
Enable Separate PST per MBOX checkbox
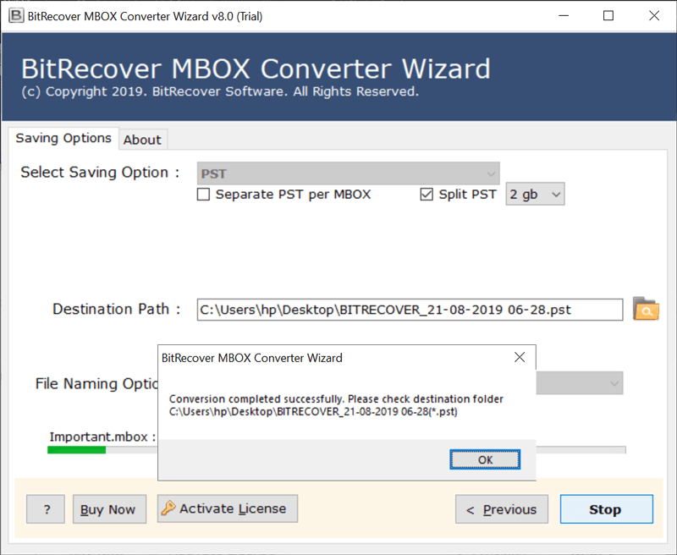[203, 195]
